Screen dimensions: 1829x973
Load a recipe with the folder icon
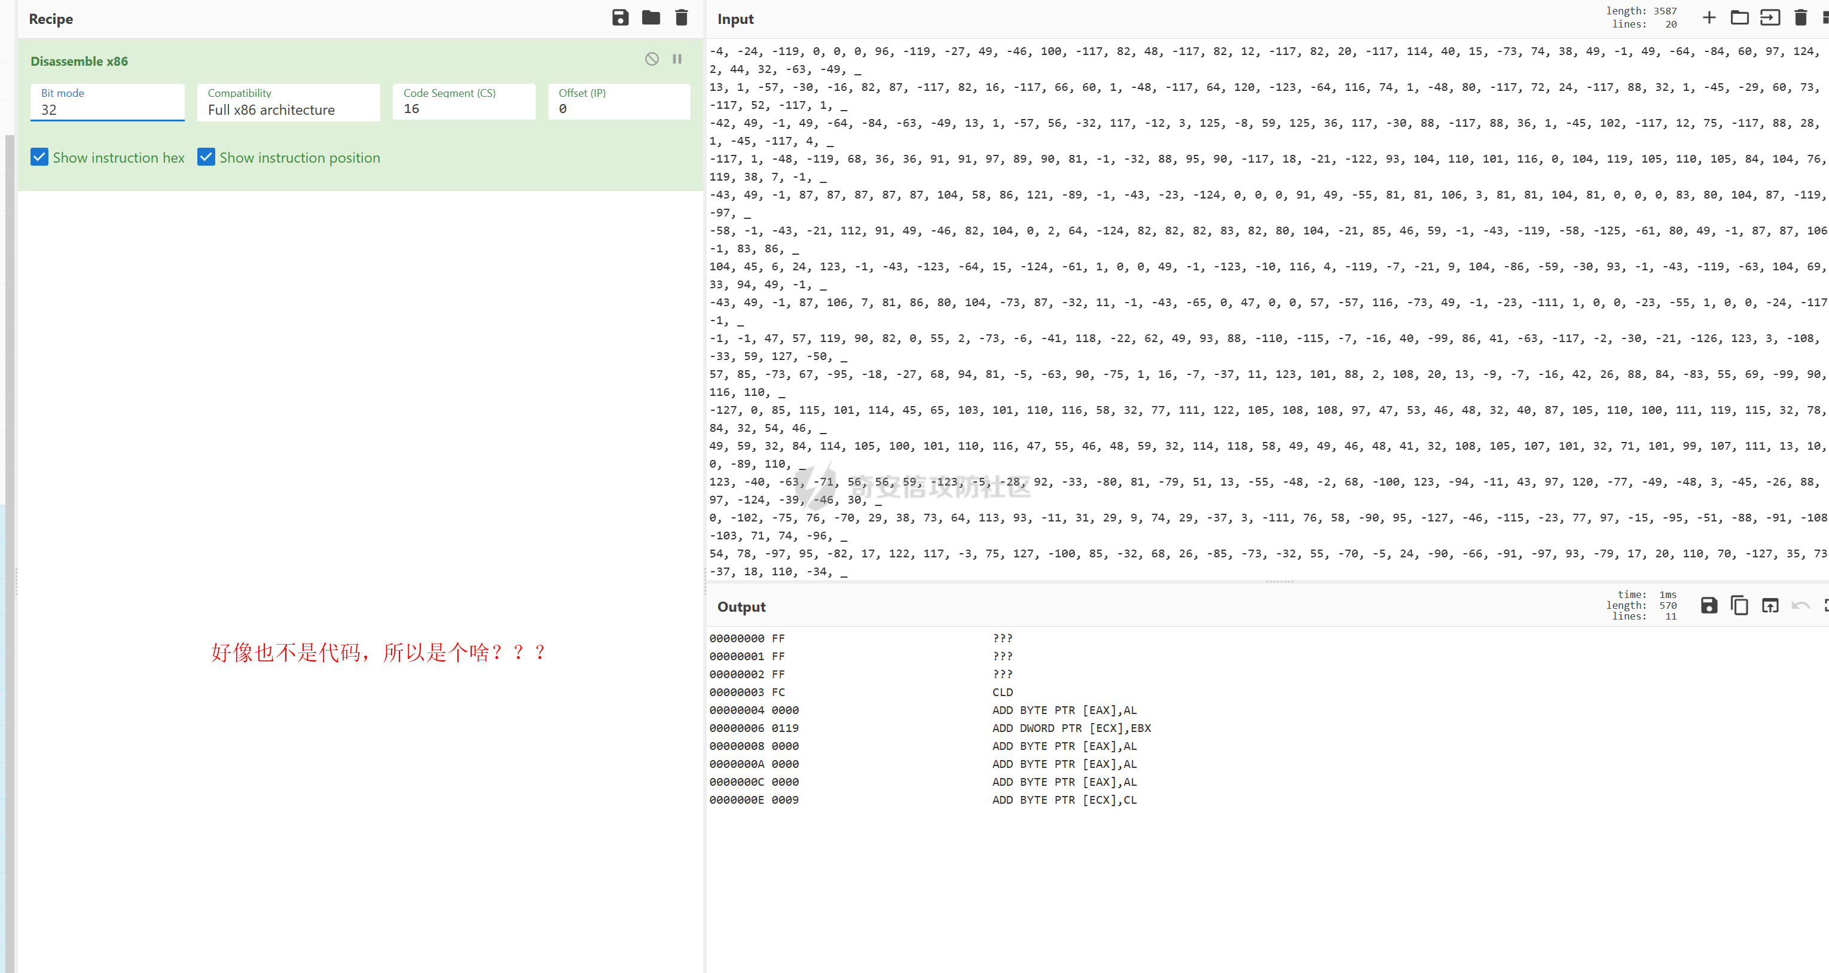click(x=651, y=18)
